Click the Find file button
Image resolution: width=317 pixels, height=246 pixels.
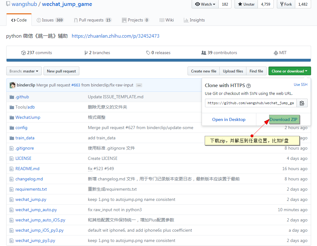(x=256, y=71)
